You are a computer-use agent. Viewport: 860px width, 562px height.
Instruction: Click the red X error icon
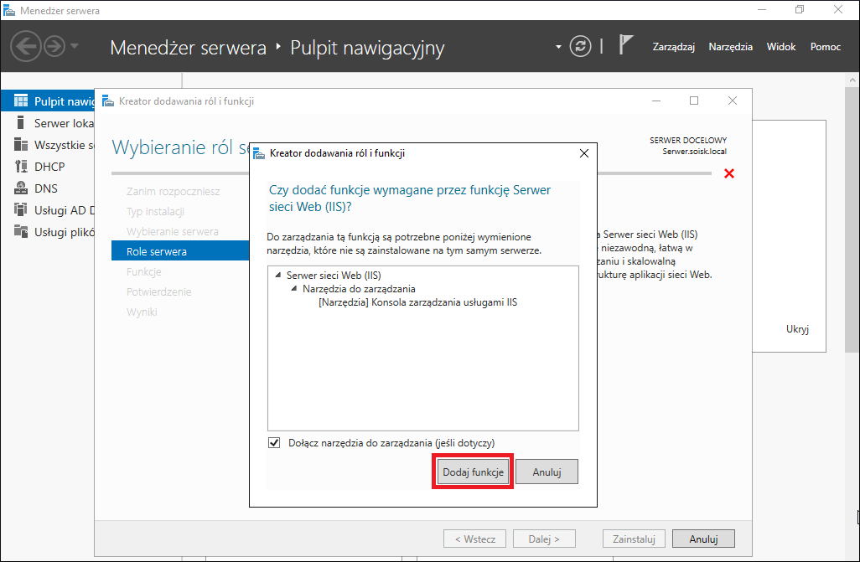coord(729,174)
